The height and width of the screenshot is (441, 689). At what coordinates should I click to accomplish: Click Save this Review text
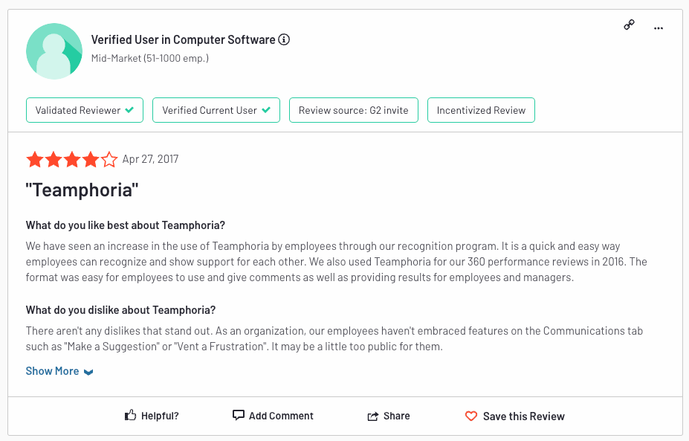click(524, 416)
